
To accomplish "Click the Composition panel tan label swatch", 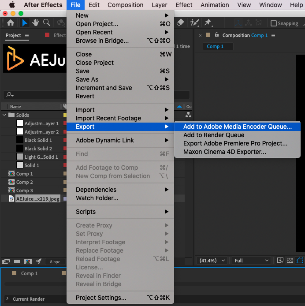I will pos(208,35).
